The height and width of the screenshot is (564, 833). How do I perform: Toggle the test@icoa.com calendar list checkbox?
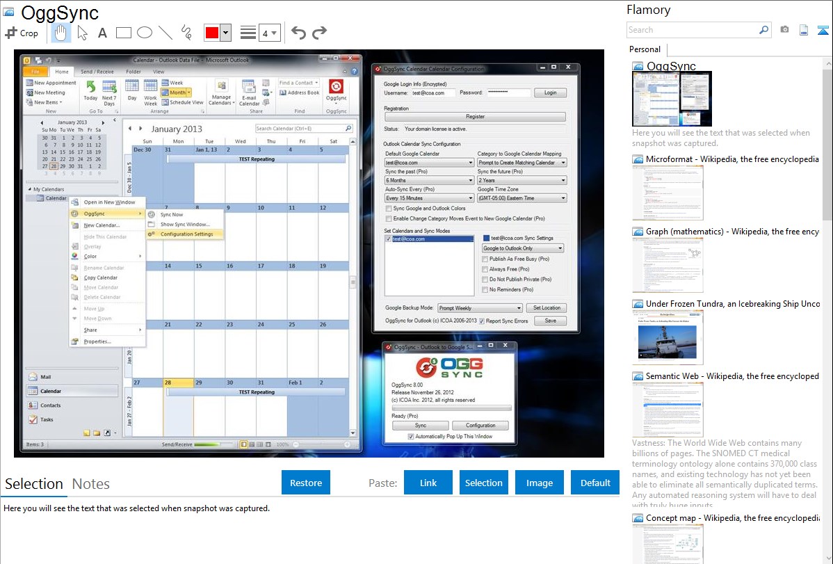[389, 239]
